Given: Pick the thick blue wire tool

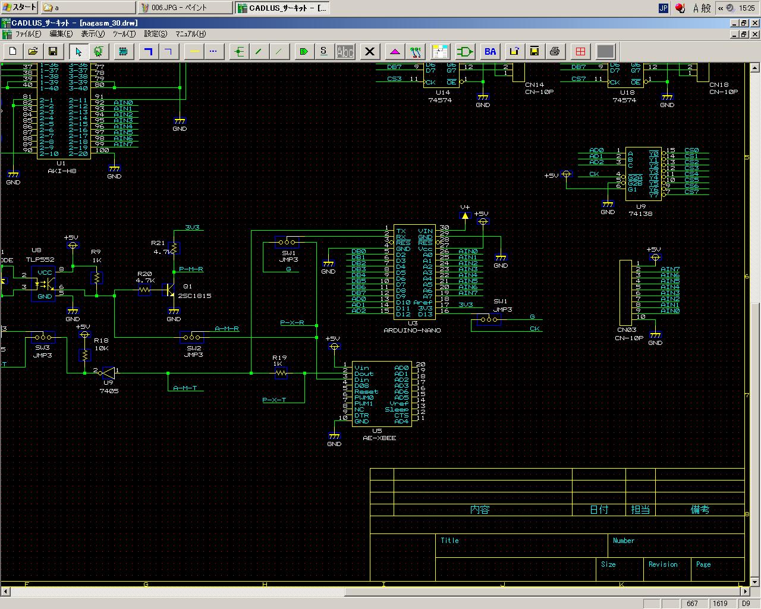Looking at the screenshot, I should coord(149,52).
